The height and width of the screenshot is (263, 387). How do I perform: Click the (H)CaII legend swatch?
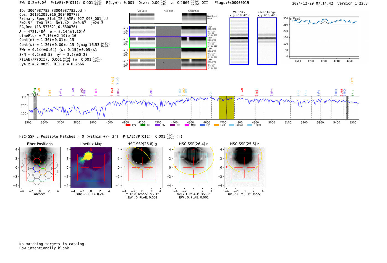pos(250,125)
